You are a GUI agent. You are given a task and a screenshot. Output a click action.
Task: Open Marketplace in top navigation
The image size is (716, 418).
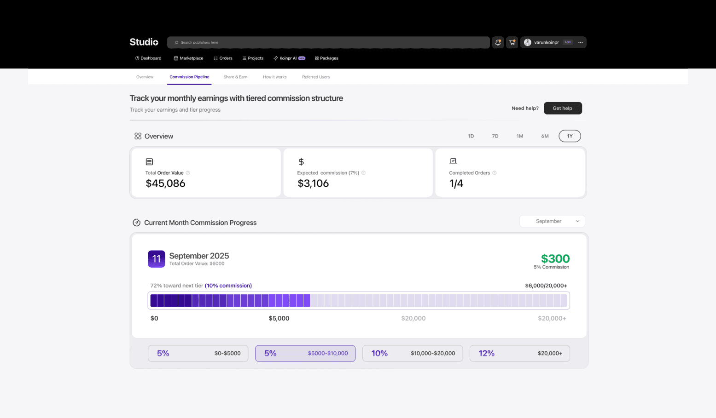click(x=188, y=58)
